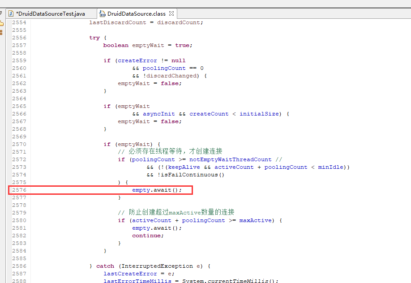Place cursor on 'empty.await();' at line 2576
Viewport: 411px width, 283px height.
157,190
